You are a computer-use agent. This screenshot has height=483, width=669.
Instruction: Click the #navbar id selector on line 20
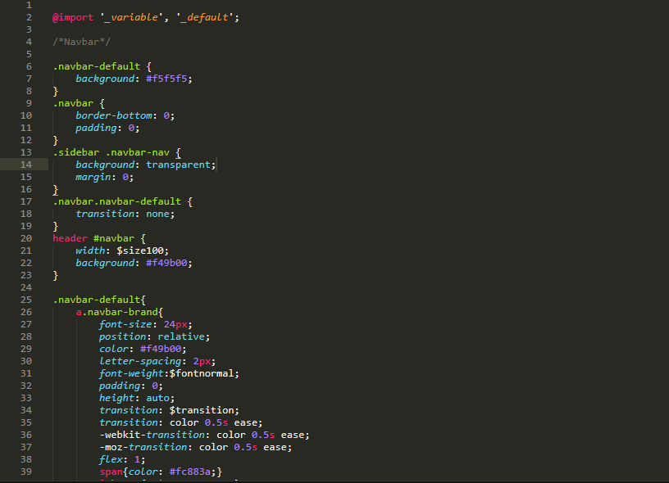(x=114, y=238)
